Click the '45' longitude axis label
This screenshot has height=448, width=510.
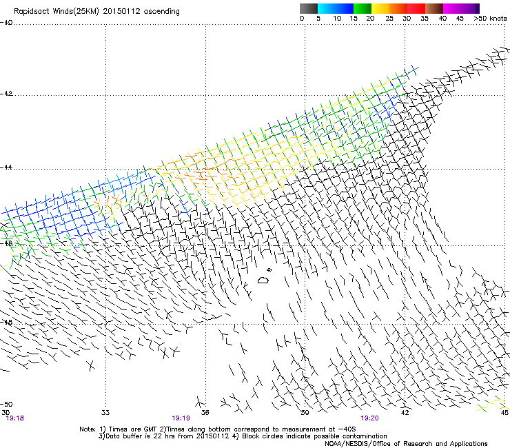[x=504, y=412]
